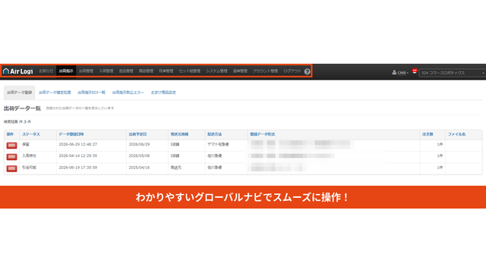Screen dimensions: 486x273
Task: Click the 12:29:35 registration timestamp
Action: [78, 155]
